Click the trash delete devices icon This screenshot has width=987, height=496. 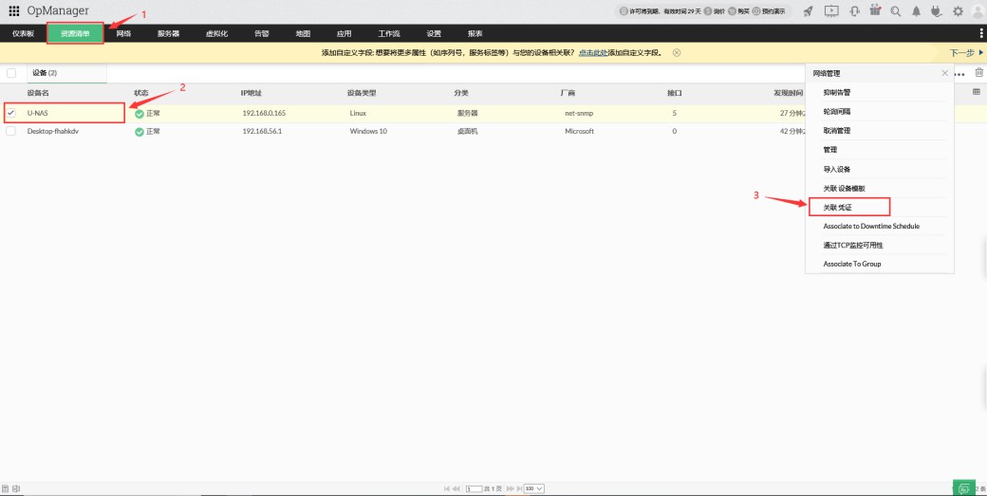click(x=979, y=73)
